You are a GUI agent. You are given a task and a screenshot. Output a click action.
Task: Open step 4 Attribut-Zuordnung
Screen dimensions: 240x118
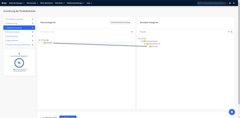click(x=19, y=32)
